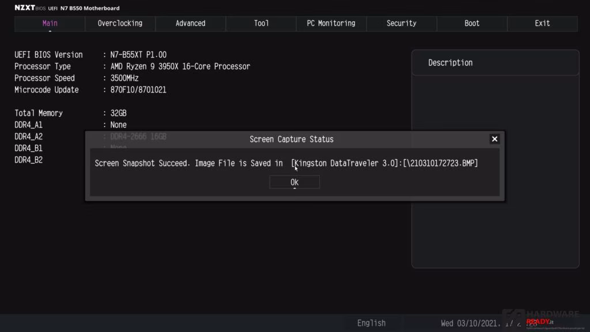Select Microcode Update value 870F10/8701021
This screenshot has height=332, width=590.
(x=138, y=90)
